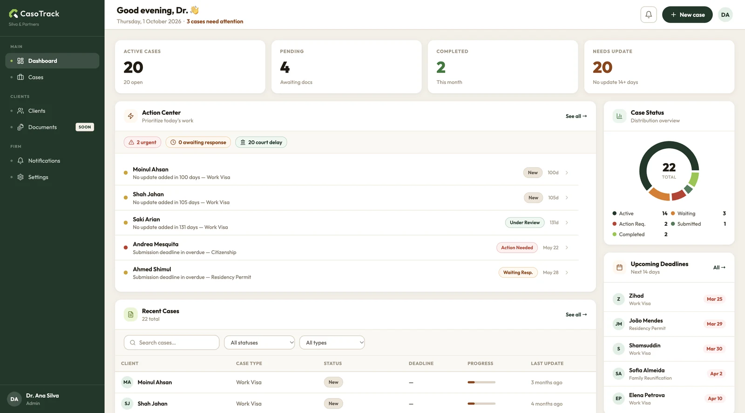The height and width of the screenshot is (413, 745).
Task: Click the Case Status chart icon
Action: 619,116
